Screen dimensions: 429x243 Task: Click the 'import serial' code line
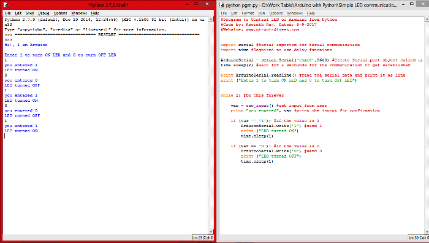click(x=290, y=45)
